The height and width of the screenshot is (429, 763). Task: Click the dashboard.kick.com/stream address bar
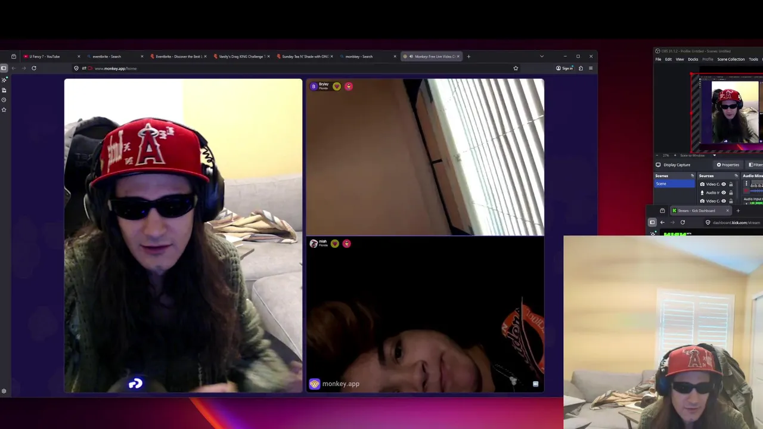[733, 222]
